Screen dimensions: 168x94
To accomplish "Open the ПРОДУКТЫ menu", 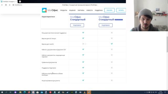I will pyautogui.click(x=64, y=10).
